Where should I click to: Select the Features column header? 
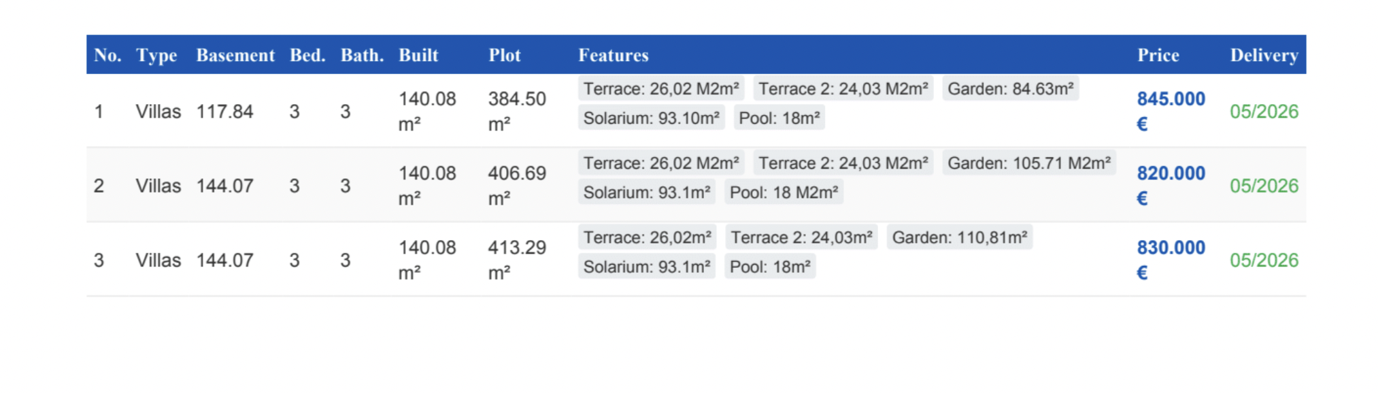614,55
